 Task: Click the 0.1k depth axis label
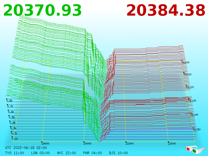15,139
